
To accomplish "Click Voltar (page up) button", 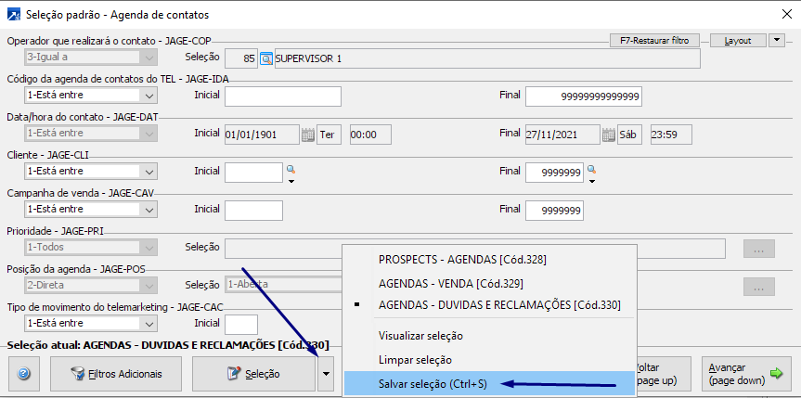I will [x=663, y=374].
